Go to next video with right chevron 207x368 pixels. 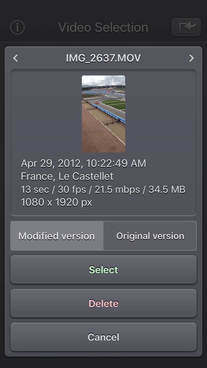tap(191, 58)
